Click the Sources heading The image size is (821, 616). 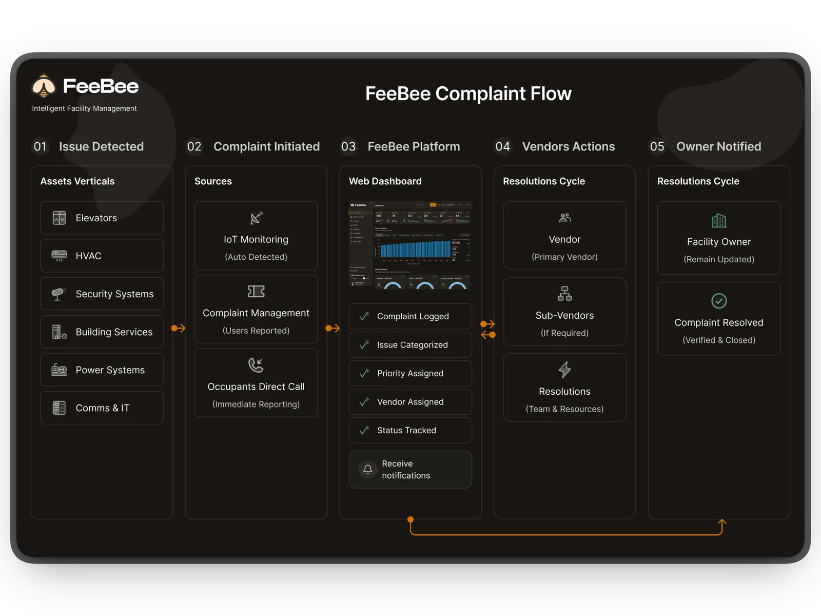click(x=213, y=181)
